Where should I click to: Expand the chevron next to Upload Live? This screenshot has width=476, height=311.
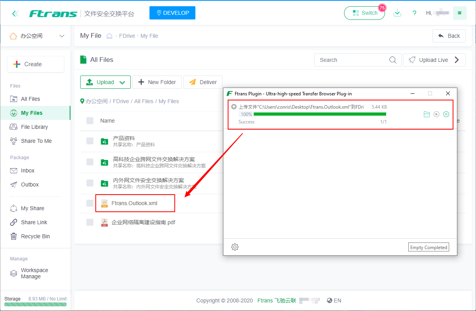(x=457, y=60)
